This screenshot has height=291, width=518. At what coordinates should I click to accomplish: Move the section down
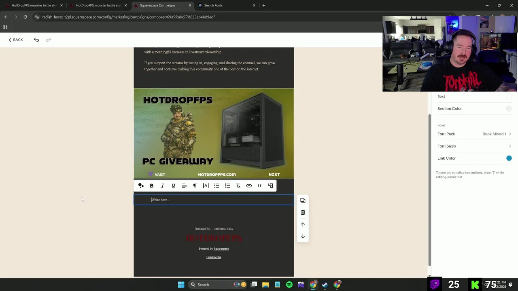click(303, 236)
